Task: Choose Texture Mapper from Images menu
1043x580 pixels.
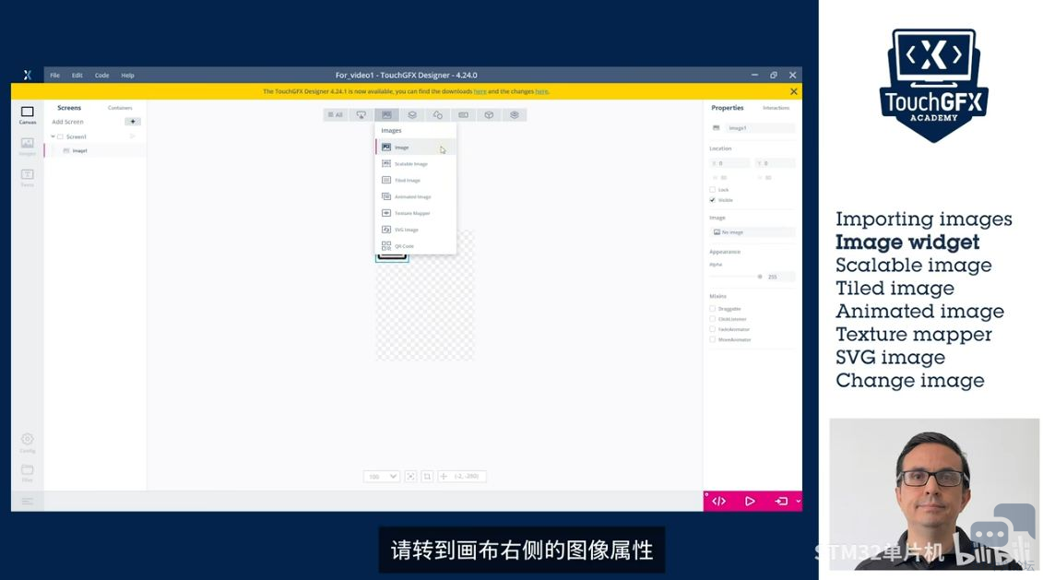Action: click(411, 213)
